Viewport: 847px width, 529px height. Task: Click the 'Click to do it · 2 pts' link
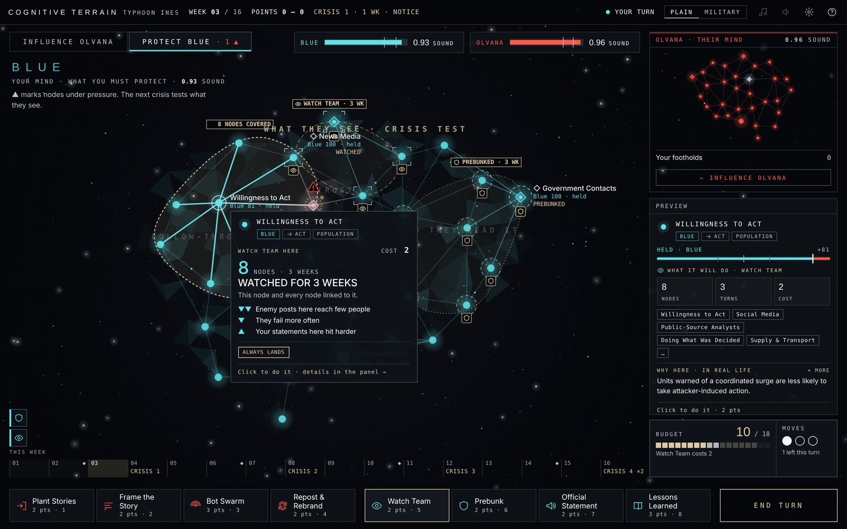click(x=698, y=410)
